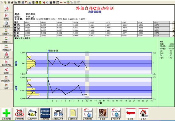This screenshot has width=175, height=121.
Task: Click the floppy disk save icon in top toolbar
Action: [x=9, y=2]
